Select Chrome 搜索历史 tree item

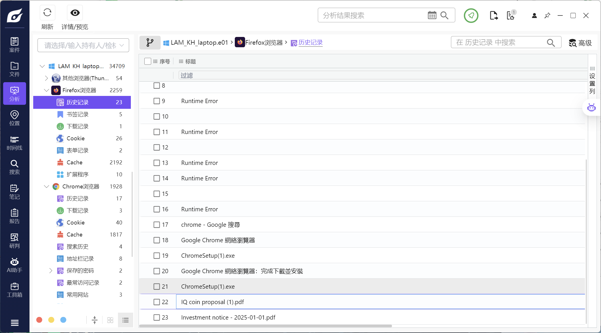click(x=78, y=247)
